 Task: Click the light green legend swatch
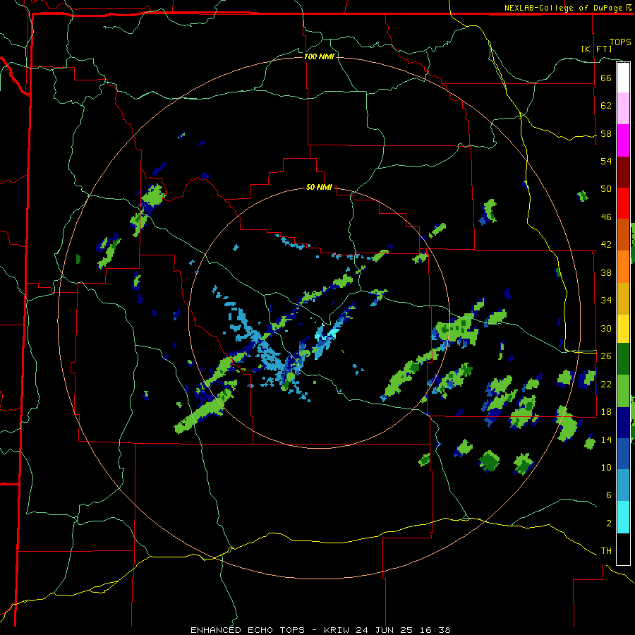tap(623, 391)
